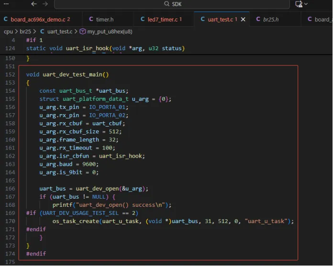Click 'uart_isr_hook' on line 162
This screenshot has height=266, width=333.
tap(120, 156)
